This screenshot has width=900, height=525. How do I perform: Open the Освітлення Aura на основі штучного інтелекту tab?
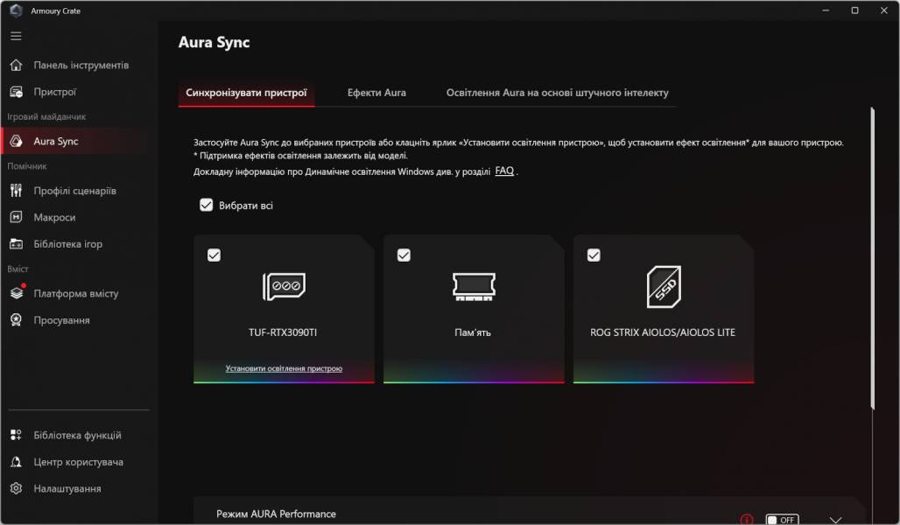point(558,93)
